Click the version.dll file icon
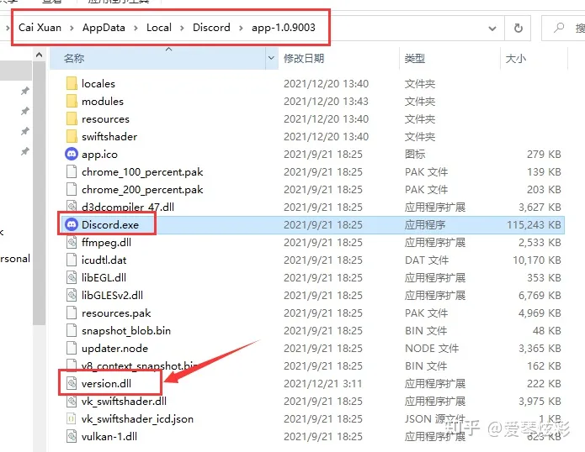This screenshot has width=585, height=452. pyautogui.click(x=72, y=383)
